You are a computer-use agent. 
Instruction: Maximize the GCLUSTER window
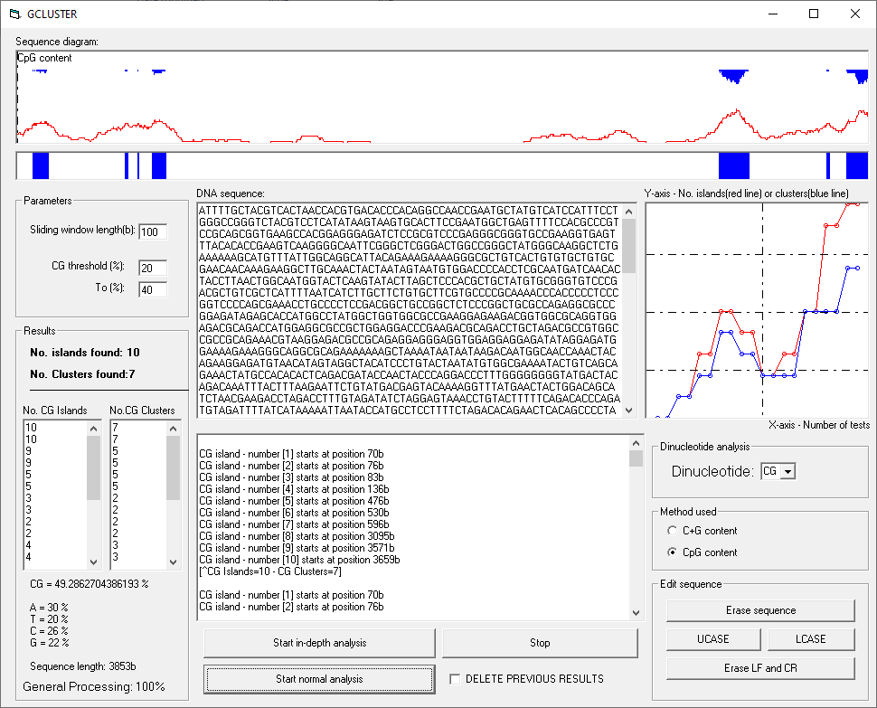814,14
